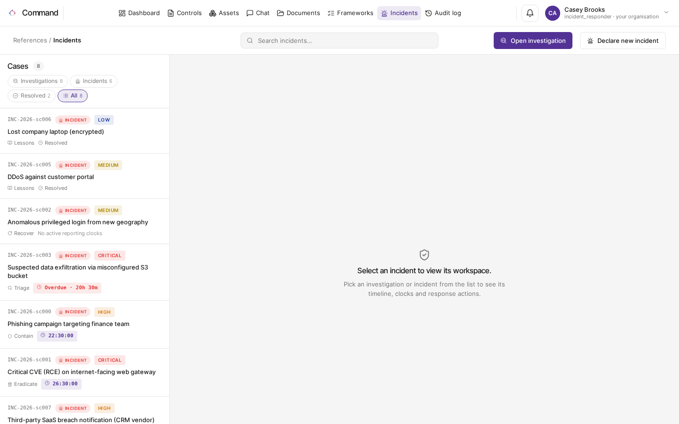Click the Recover stage icon on INC-2026-sc002
679x424 pixels.
(x=10, y=233)
